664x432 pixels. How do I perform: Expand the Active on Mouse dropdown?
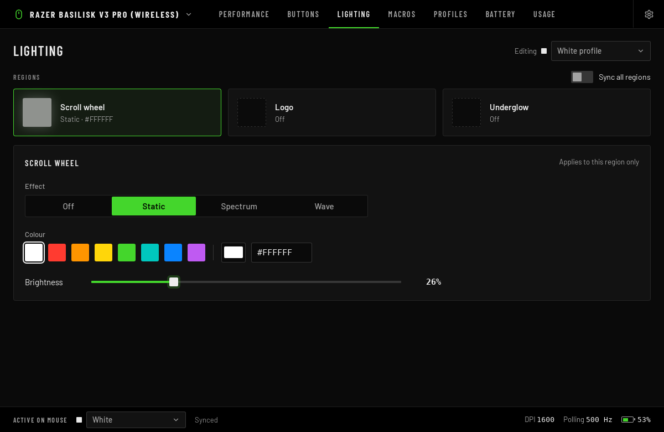[136, 420]
